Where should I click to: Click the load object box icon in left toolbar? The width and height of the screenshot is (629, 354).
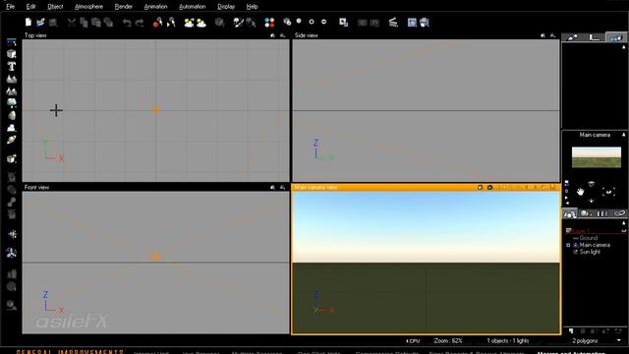click(x=12, y=159)
